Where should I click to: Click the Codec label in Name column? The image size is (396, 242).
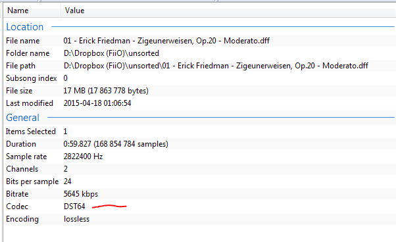(17, 206)
